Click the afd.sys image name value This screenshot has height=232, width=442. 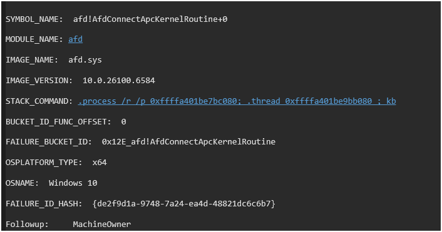coord(85,60)
